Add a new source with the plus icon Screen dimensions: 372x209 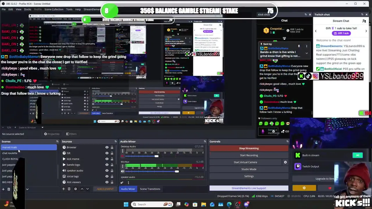coord(63,189)
